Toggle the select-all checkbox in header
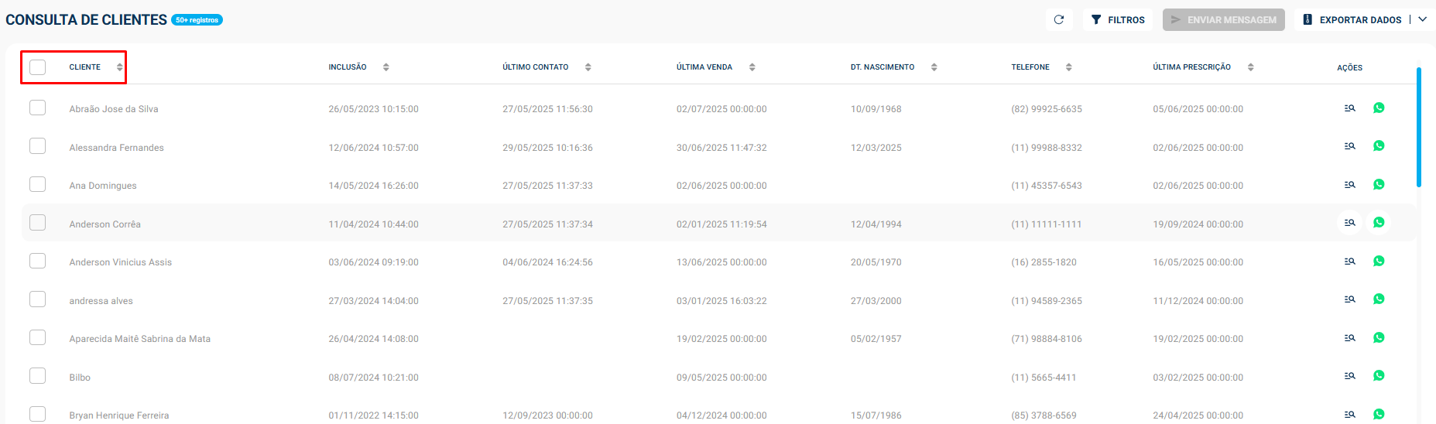 coord(37,67)
